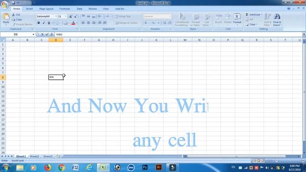Decrease decimal places
The height and width of the screenshot is (172, 306).
click(169, 23)
